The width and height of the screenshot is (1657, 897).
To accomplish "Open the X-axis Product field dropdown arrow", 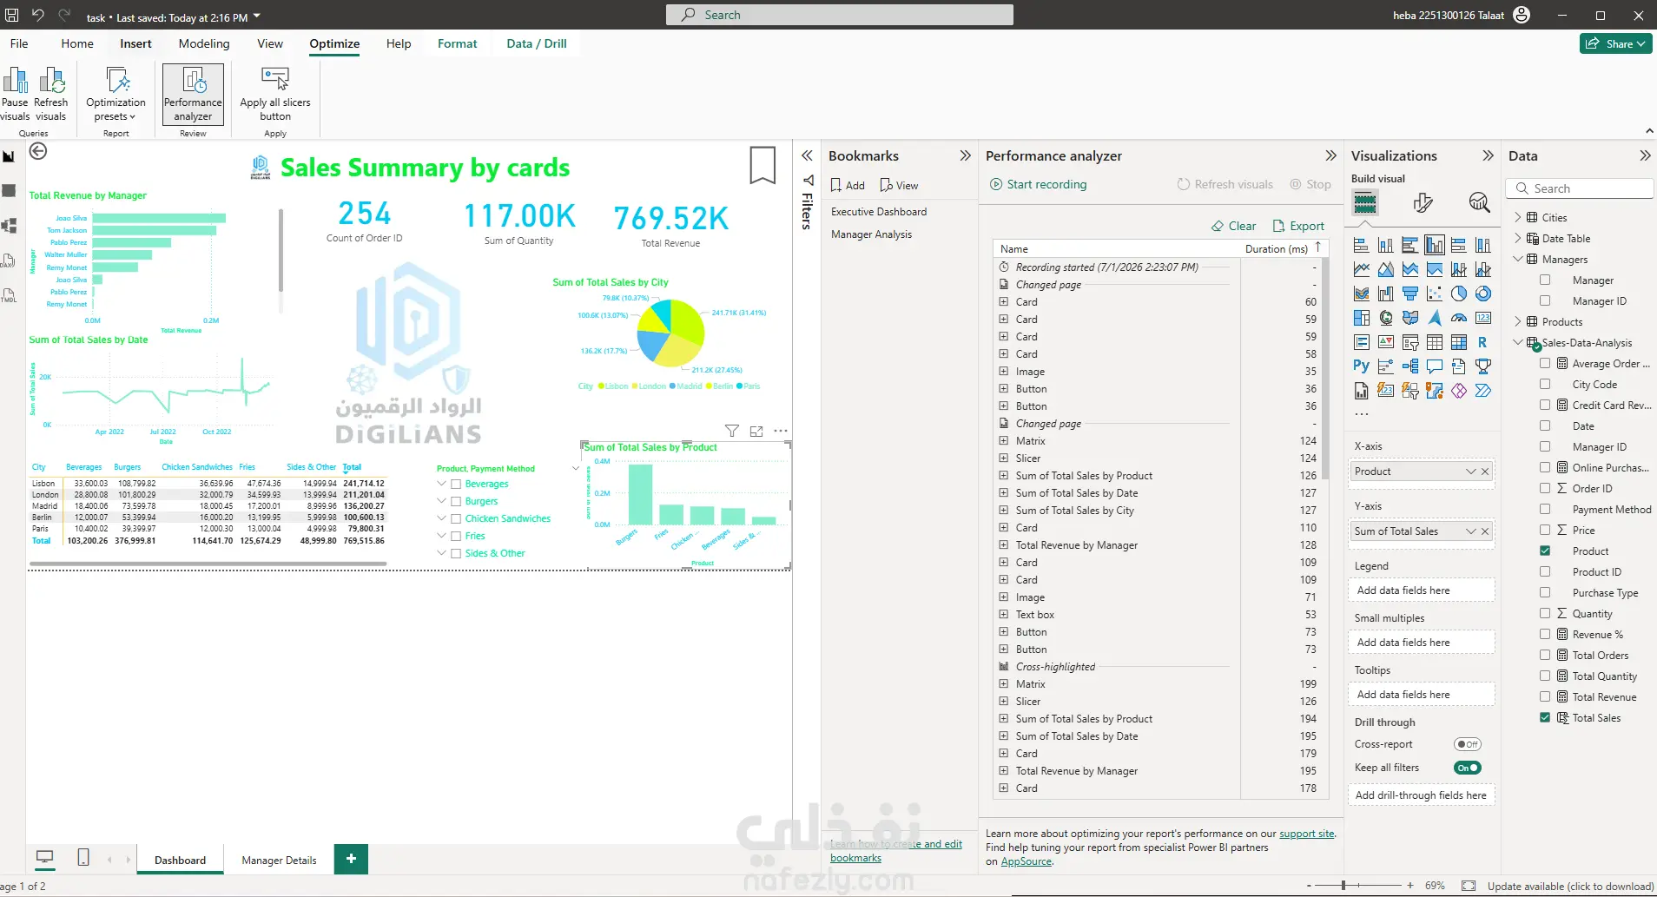I will click(1471, 472).
